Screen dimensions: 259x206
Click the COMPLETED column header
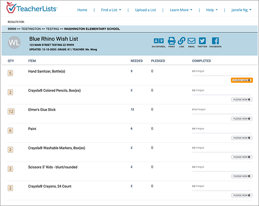click(201, 61)
